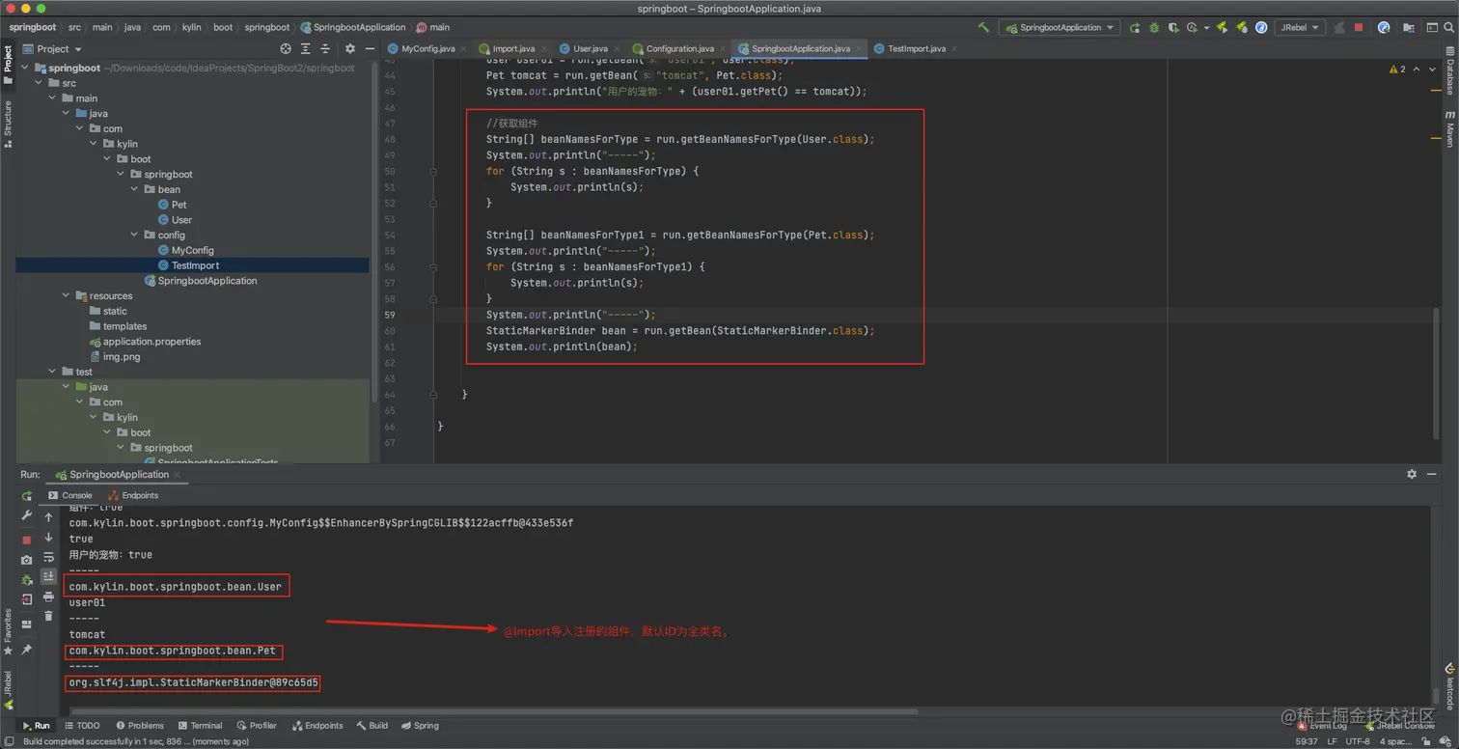1459x749 pixels.
Task: Open the TODO tool window
Action: (82, 726)
